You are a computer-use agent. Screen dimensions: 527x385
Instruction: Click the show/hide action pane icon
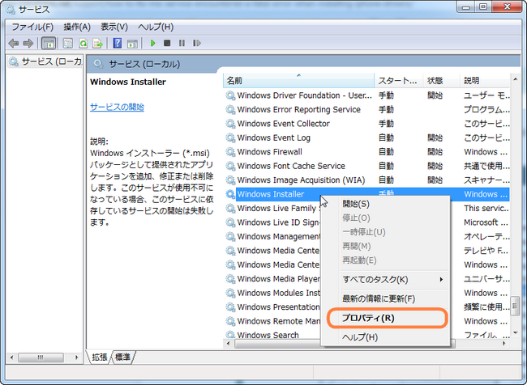pos(132,43)
